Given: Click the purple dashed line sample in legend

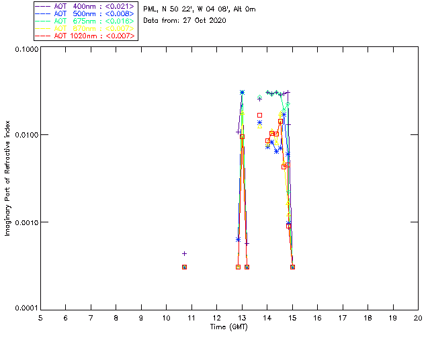Looking at the screenshot, I should point(43,6).
